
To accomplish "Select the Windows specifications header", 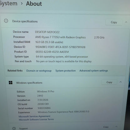I will click(29, 83).
